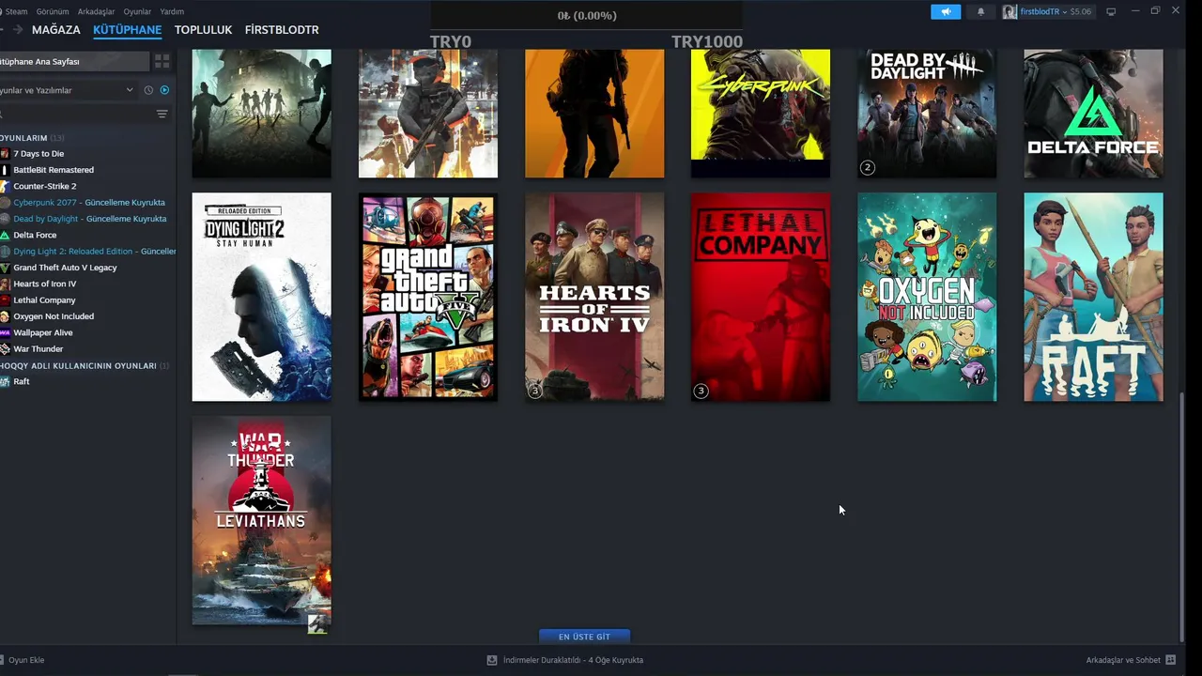The height and width of the screenshot is (676, 1202).
Task: Click the Counter-Strike 2 sidebar icon
Action: (x=5, y=186)
